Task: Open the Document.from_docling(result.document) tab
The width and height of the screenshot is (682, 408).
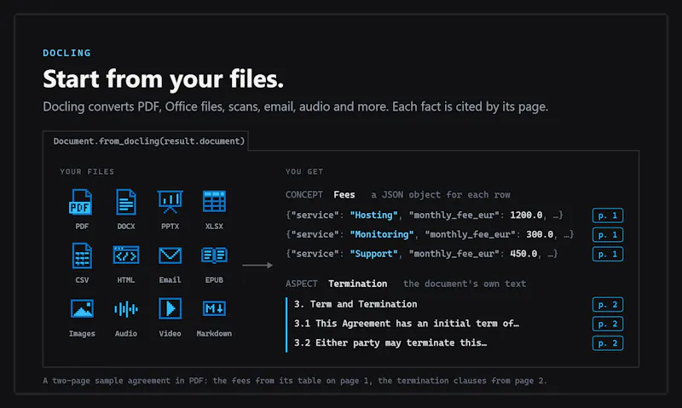Action: 146,141
